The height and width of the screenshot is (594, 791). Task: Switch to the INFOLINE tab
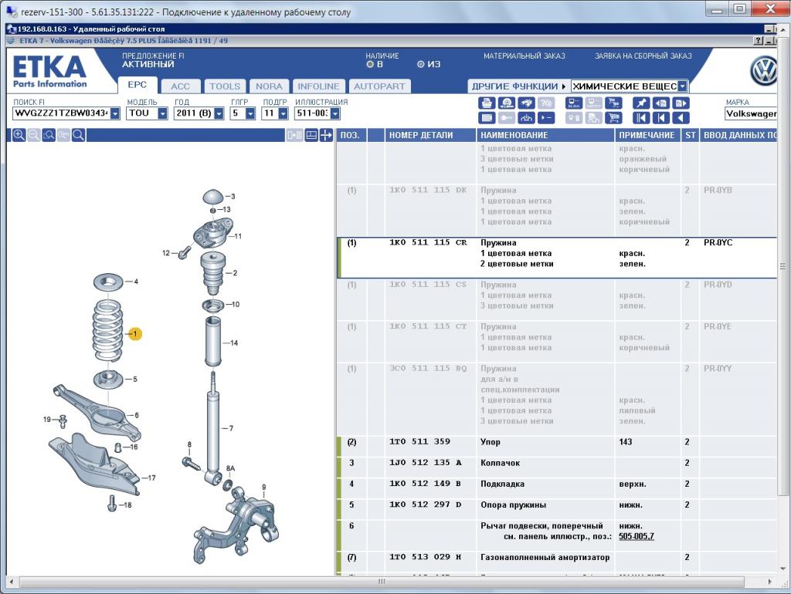coord(318,86)
